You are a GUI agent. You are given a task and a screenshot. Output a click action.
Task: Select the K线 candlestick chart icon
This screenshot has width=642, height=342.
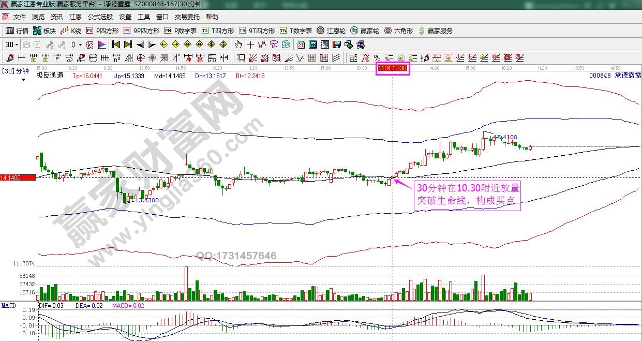coord(69,30)
